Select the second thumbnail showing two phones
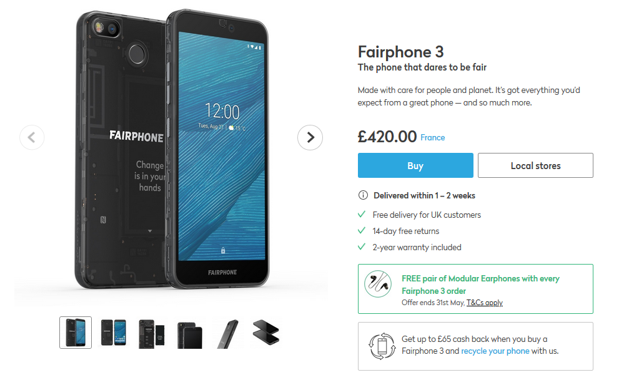Image resolution: width=644 pixels, height=375 pixels. click(x=114, y=333)
